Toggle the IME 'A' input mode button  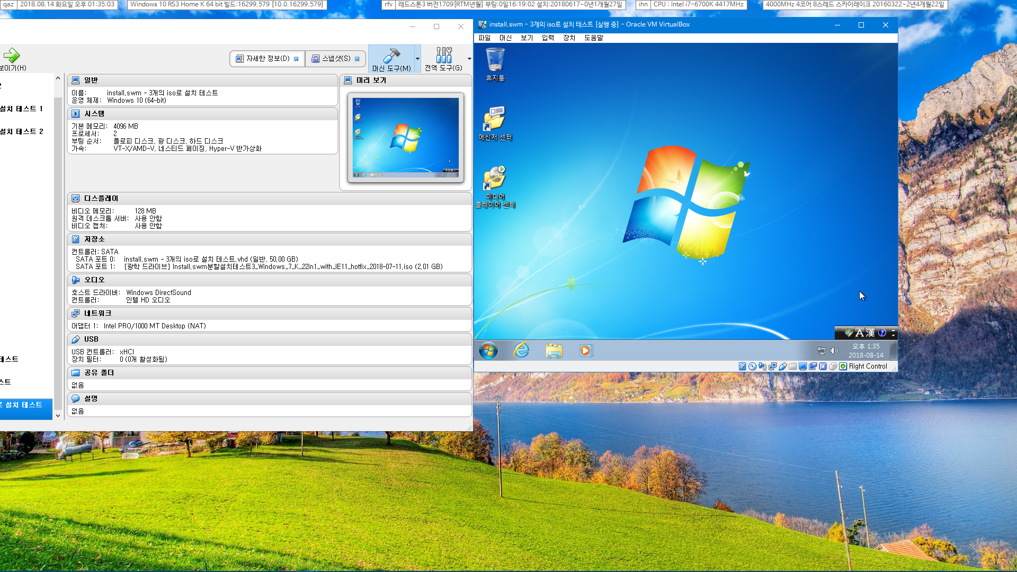point(859,333)
